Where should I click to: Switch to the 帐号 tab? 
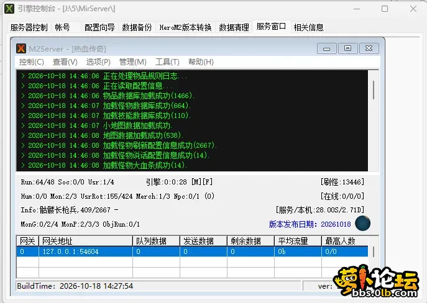(62, 27)
